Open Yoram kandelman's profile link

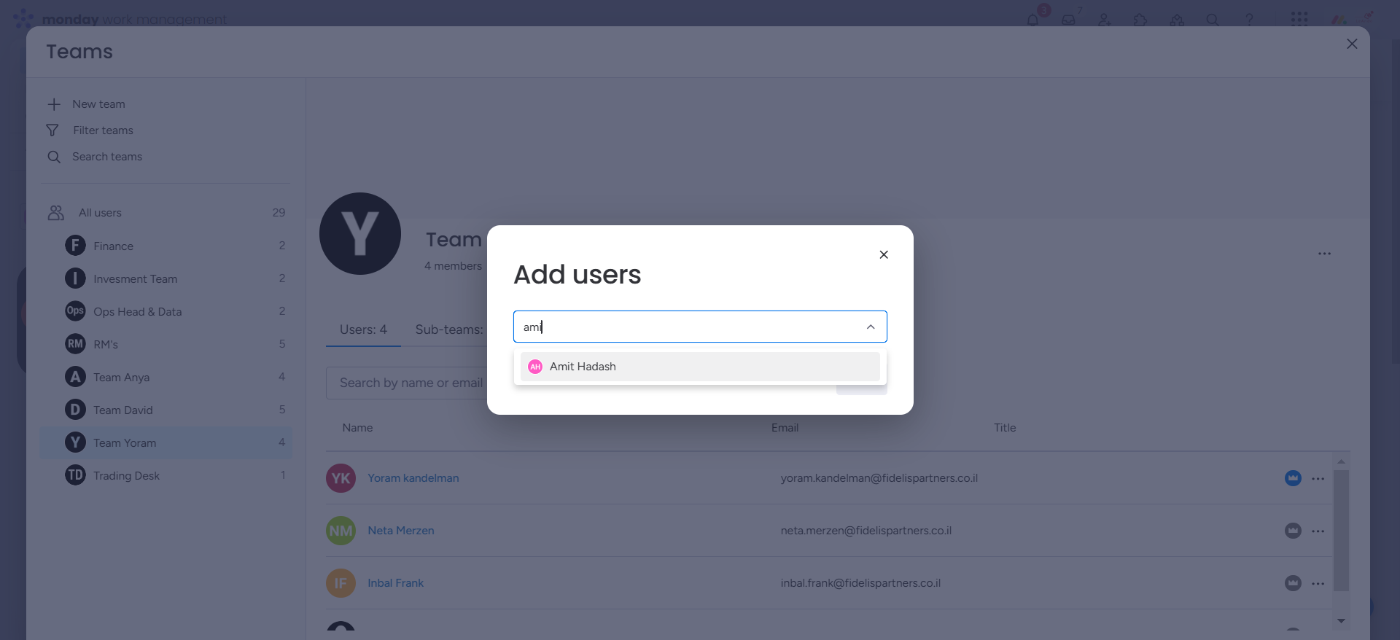click(x=413, y=478)
